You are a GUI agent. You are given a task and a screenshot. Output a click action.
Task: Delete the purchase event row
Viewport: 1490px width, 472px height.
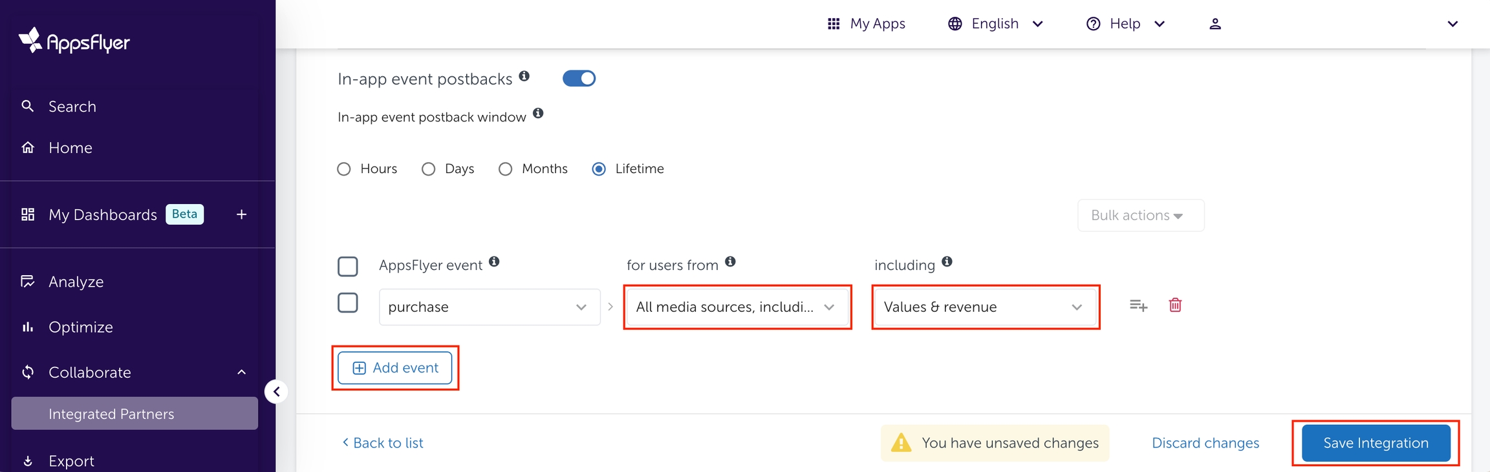1175,305
